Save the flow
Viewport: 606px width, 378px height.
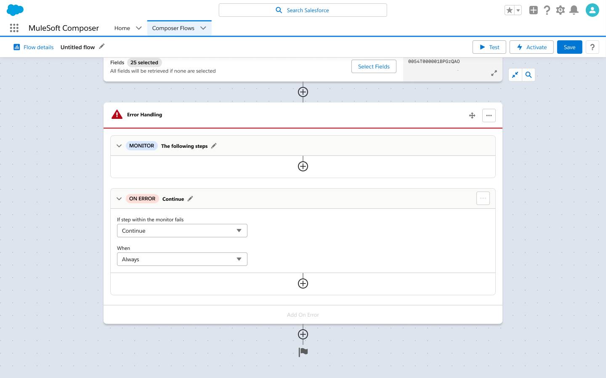click(569, 47)
